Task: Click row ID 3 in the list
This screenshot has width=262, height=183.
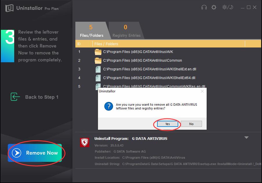Action: [x=79, y=69]
